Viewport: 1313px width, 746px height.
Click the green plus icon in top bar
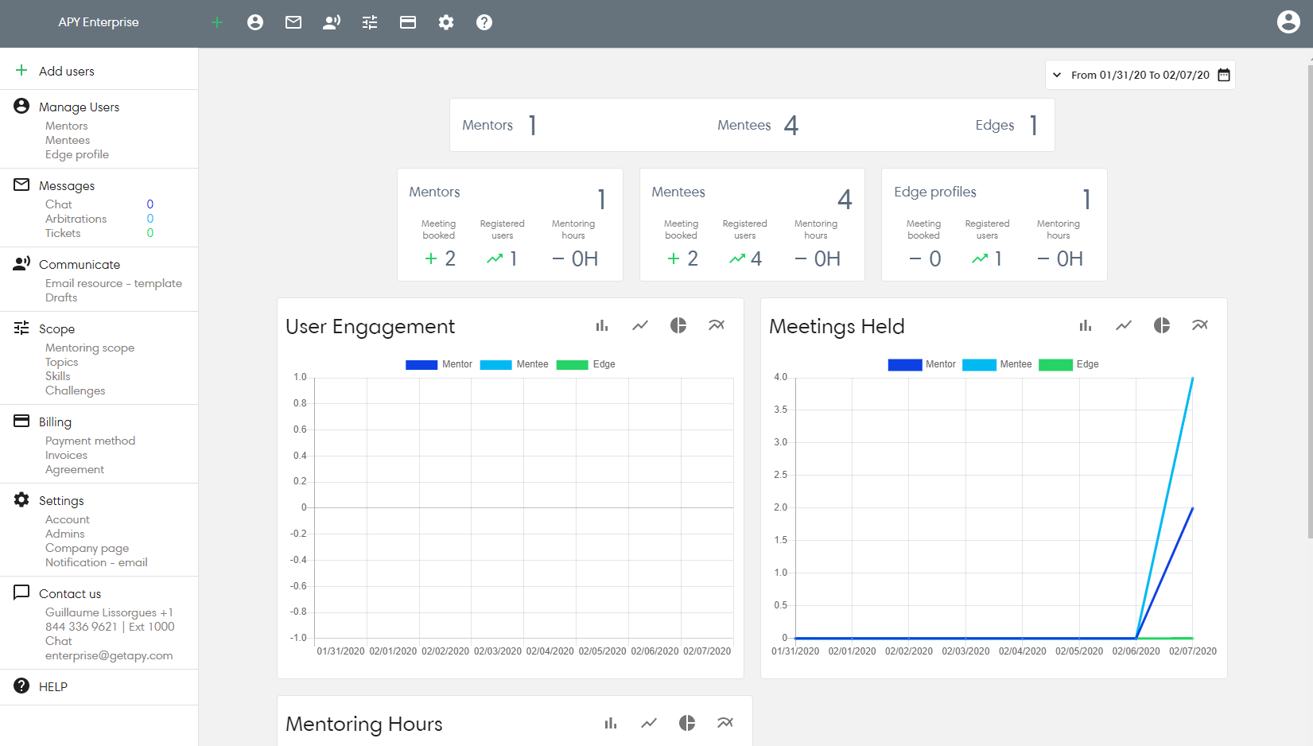[217, 22]
